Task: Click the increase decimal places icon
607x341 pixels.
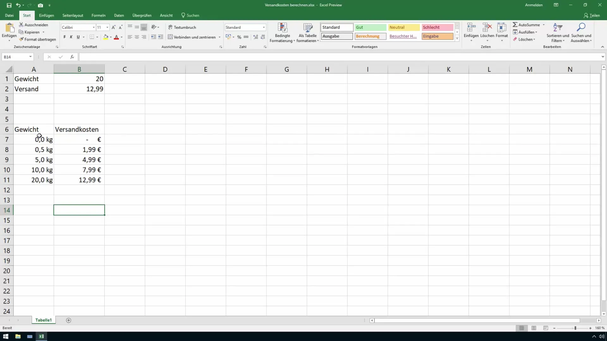Action: point(255,37)
